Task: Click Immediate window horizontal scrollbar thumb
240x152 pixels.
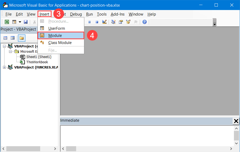Action: [x=71, y=149]
